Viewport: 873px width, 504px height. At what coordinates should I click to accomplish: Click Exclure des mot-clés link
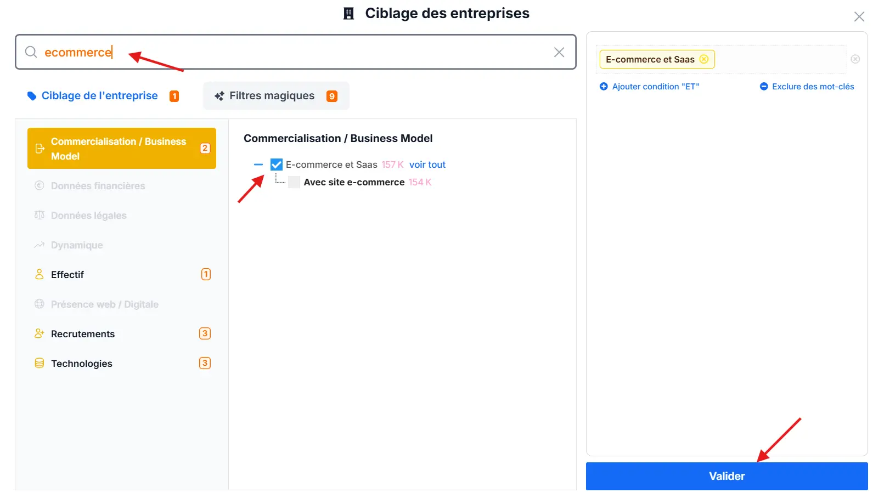click(813, 87)
